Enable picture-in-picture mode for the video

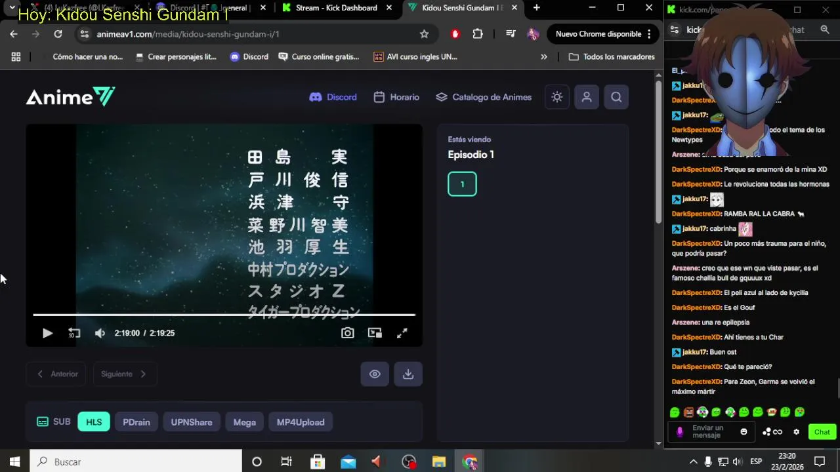point(375,333)
